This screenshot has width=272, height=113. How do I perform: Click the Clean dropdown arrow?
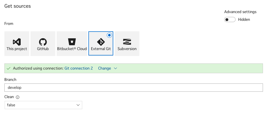[x=78, y=105]
